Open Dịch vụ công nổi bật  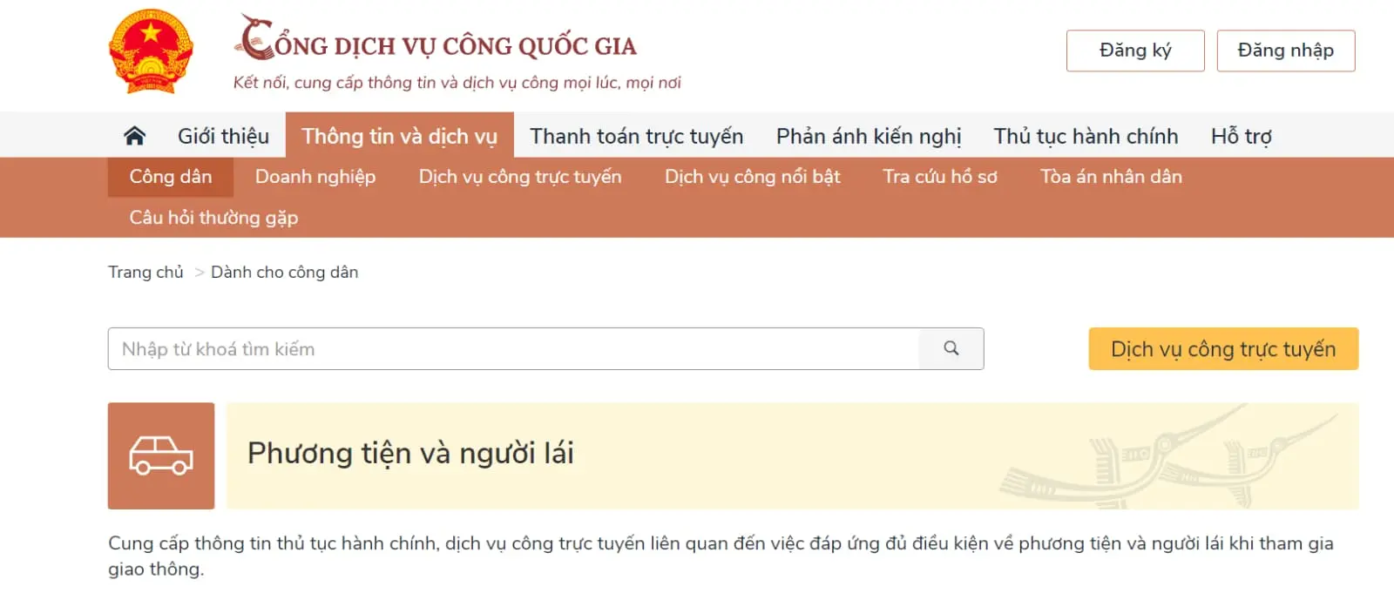753,177
